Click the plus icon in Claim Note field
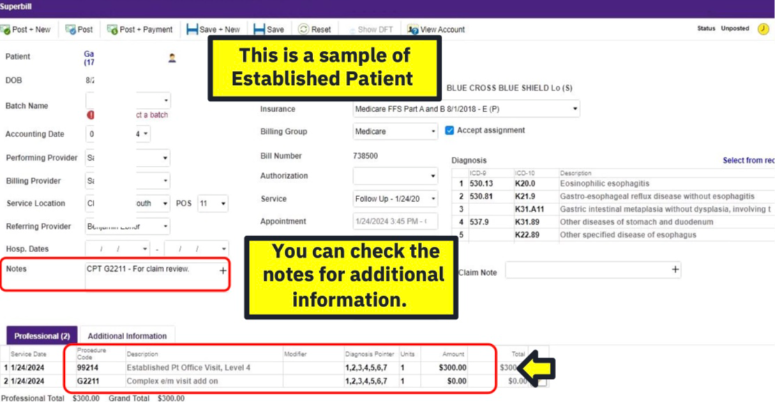 (x=675, y=270)
